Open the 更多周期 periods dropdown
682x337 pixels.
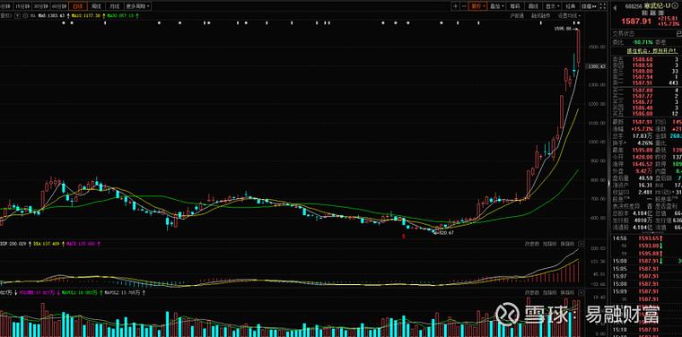pos(137,6)
